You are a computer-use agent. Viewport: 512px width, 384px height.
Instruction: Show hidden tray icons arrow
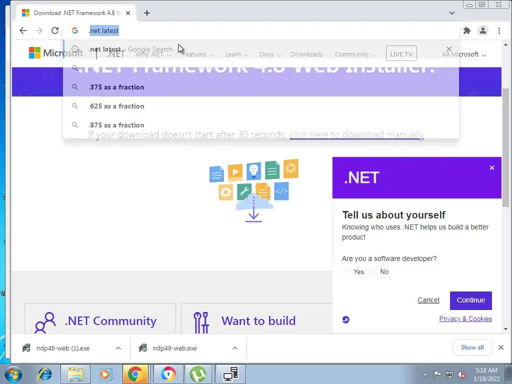pos(425,374)
